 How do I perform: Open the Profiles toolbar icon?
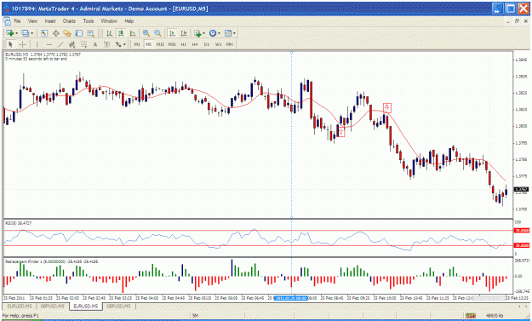pyautogui.click(x=25, y=33)
